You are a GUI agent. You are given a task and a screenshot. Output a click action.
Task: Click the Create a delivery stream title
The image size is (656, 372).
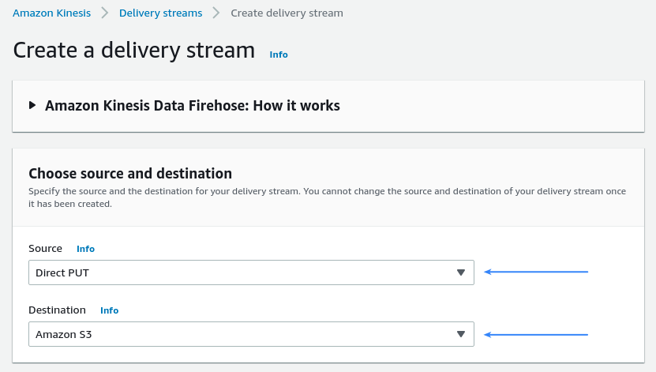pyautogui.click(x=134, y=51)
